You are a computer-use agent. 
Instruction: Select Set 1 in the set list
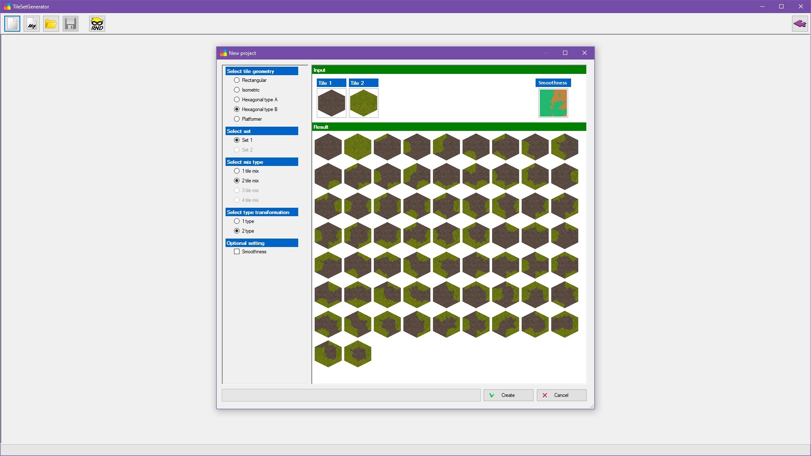pyautogui.click(x=237, y=140)
